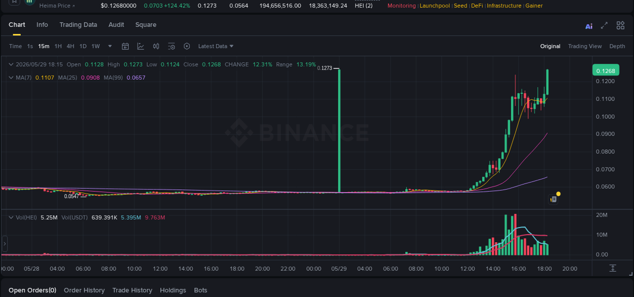The image size is (634, 297).
Task: Select the 1D time interval
Action: 83,46
